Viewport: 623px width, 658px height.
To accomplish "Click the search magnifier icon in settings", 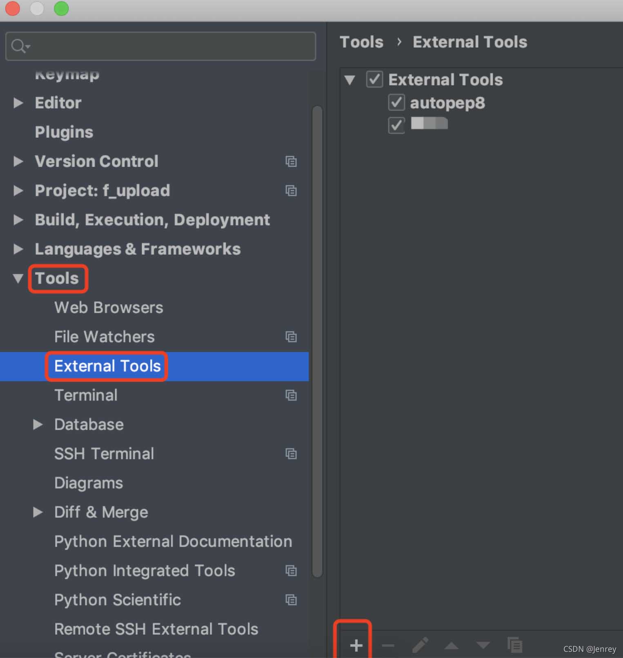I will tap(19, 46).
